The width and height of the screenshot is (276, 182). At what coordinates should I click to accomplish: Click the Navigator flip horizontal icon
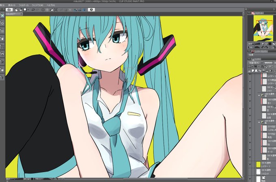(274, 47)
